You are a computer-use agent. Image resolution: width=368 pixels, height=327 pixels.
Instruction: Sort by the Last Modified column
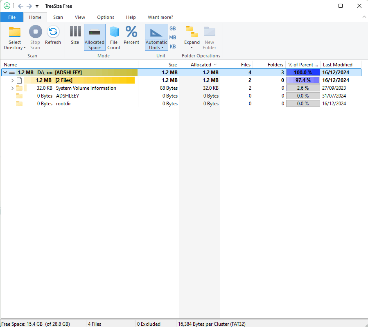click(341, 65)
